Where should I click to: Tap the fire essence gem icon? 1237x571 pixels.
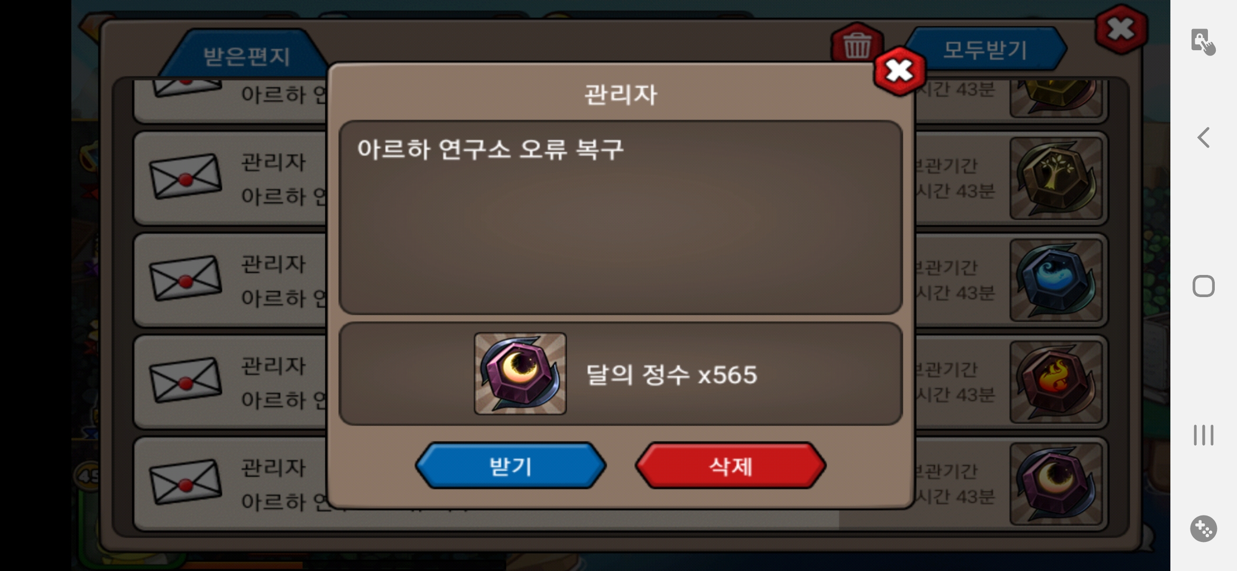pos(1056,382)
